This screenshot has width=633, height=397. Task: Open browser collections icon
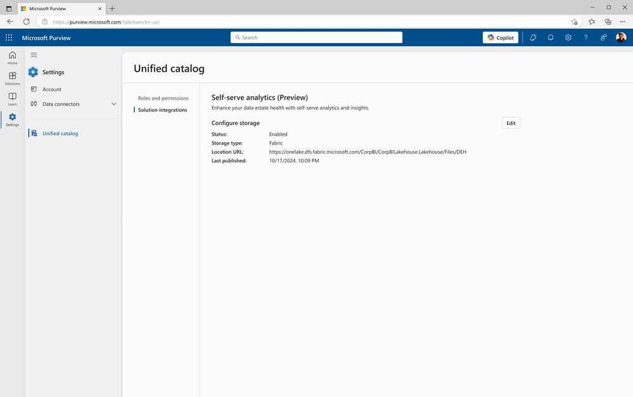[x=608, y=22]
